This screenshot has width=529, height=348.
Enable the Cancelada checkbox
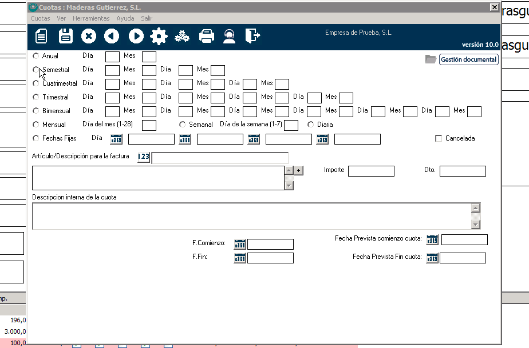coord(439,138)
